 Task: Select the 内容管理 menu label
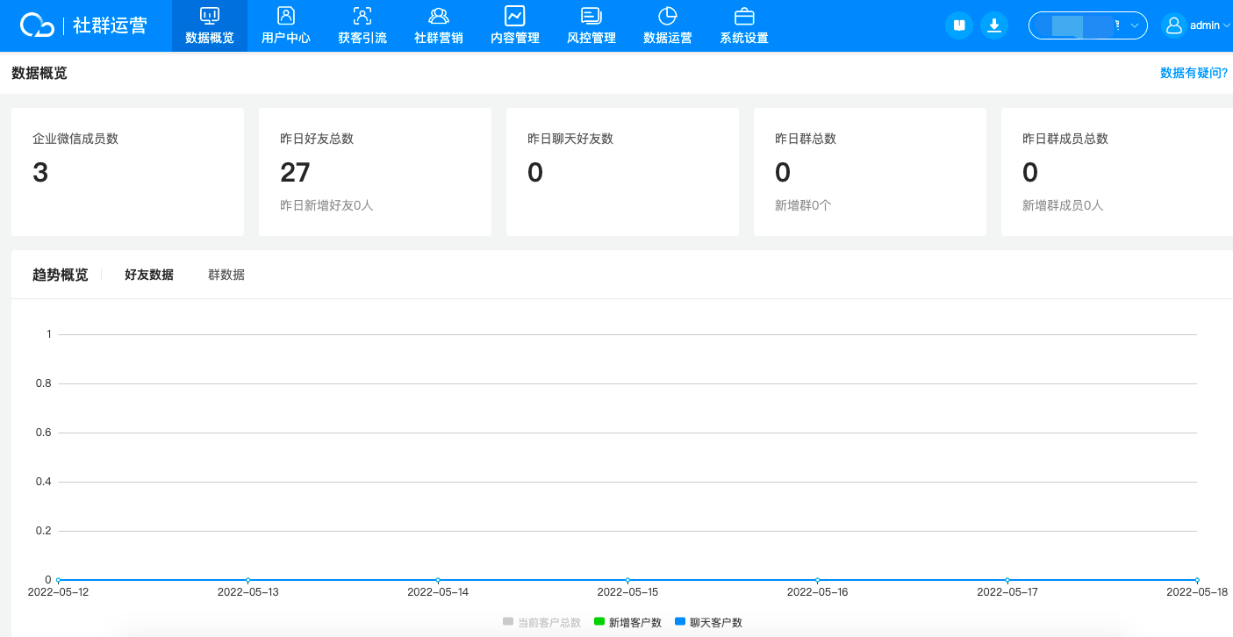(515, 38)
